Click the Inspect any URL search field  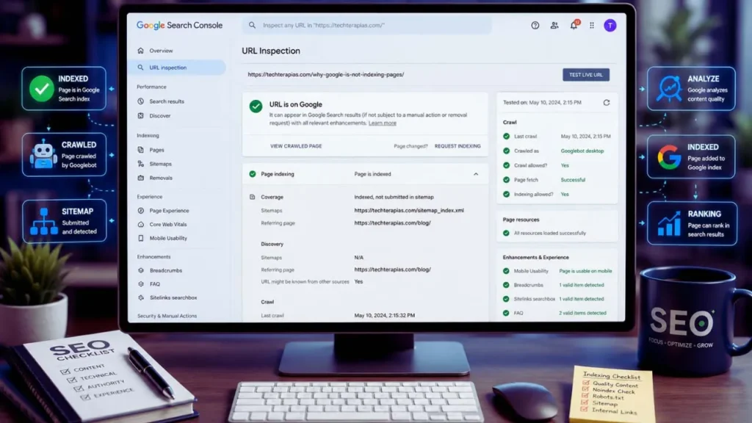367,26
